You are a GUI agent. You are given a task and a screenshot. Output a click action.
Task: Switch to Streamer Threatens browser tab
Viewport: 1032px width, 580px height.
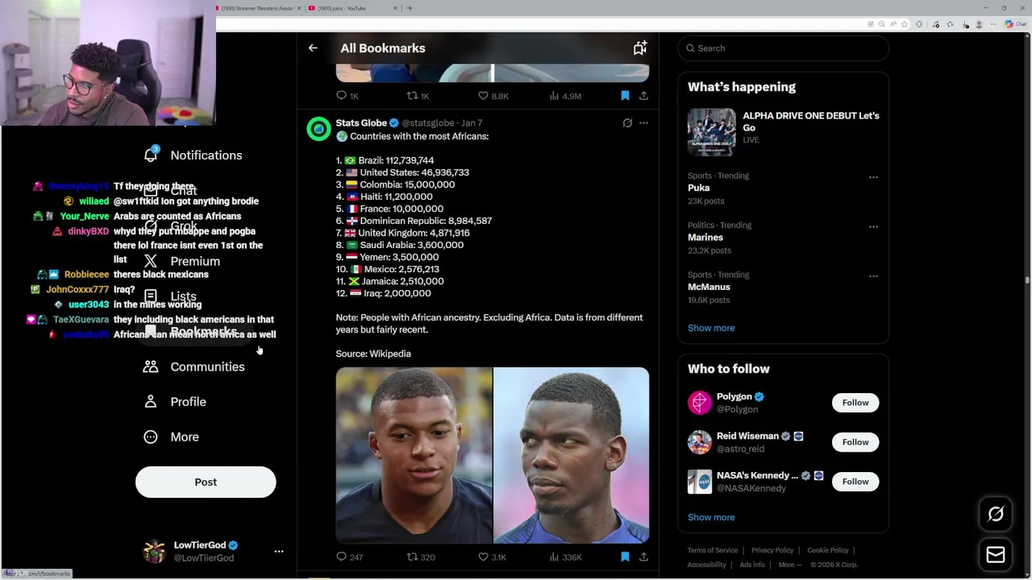[x=258, y=8]
